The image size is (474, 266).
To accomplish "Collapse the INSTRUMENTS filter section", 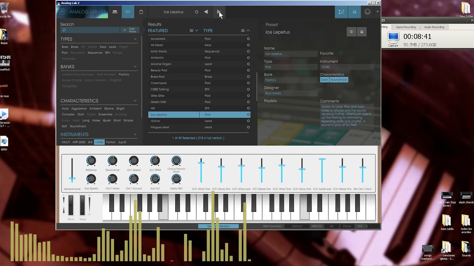I will click(x=135, y=134).
